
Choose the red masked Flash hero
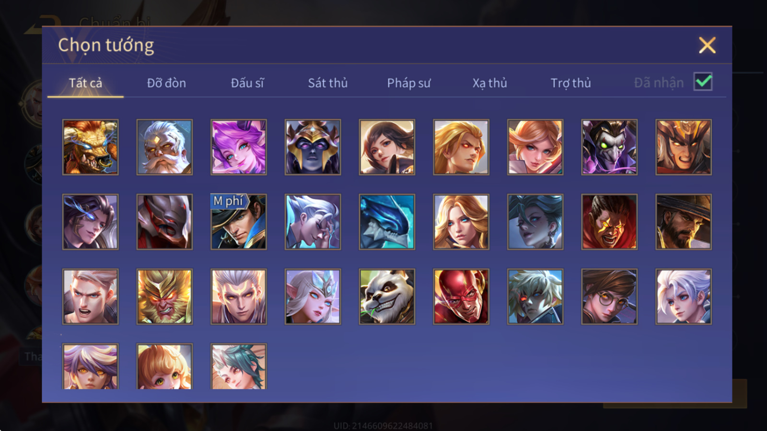(461, 296)
